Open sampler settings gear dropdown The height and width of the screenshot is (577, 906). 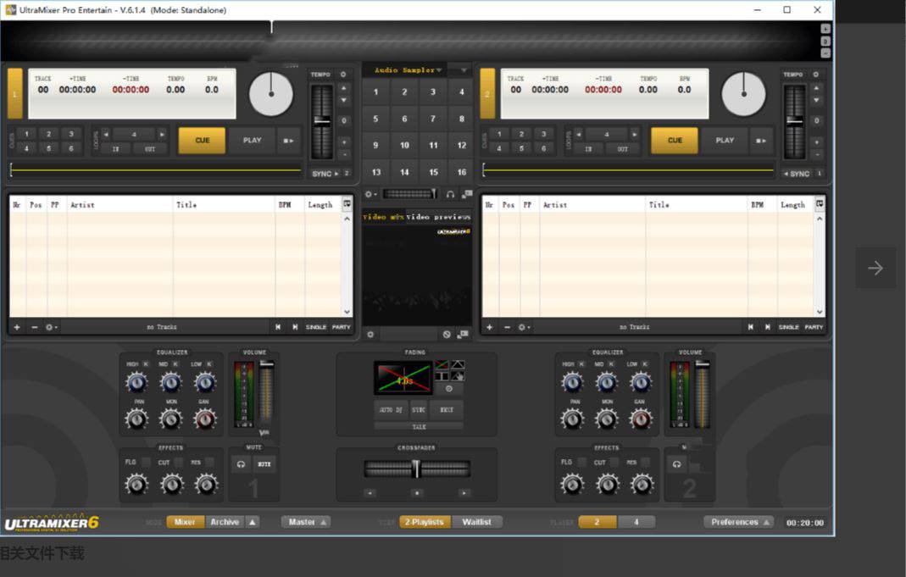click(x=370, y=195)
